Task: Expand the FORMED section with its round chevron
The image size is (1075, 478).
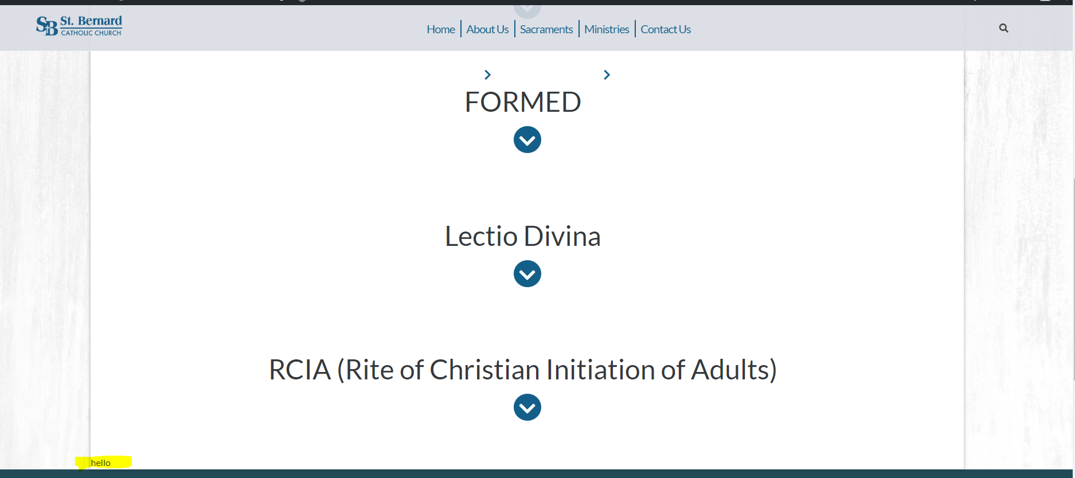Action: pyautogui.click(x=527, y=140)
